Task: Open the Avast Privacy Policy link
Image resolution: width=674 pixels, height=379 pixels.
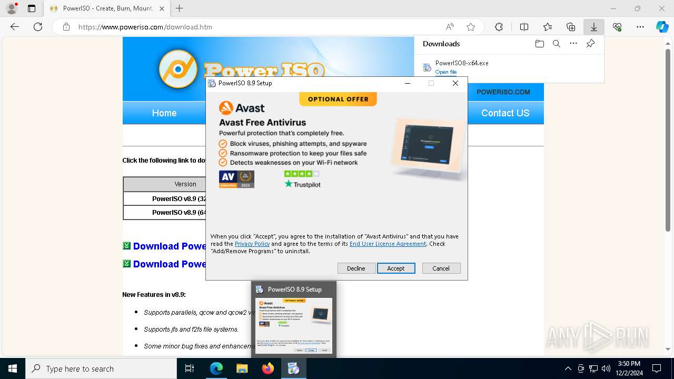Action: [252, 244]
